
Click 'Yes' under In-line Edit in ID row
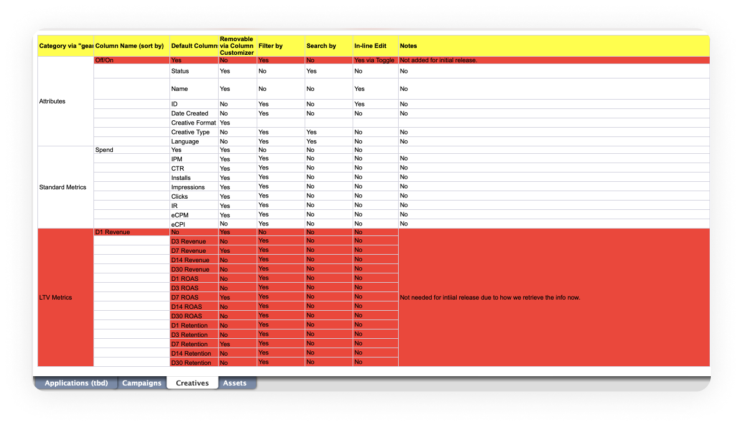[376, 104]
